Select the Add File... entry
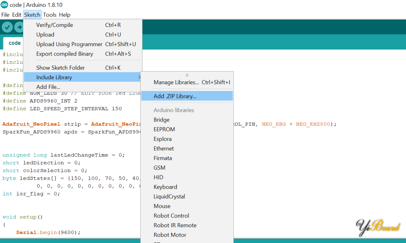Image resolution: width=406 pixels, height=243 pixels. coord(83,87)
